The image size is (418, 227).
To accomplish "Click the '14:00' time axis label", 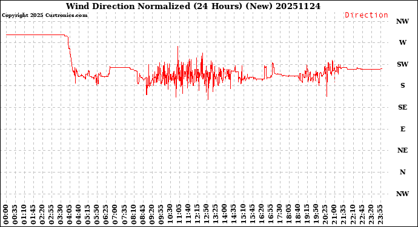I will [x=225, y=215].
